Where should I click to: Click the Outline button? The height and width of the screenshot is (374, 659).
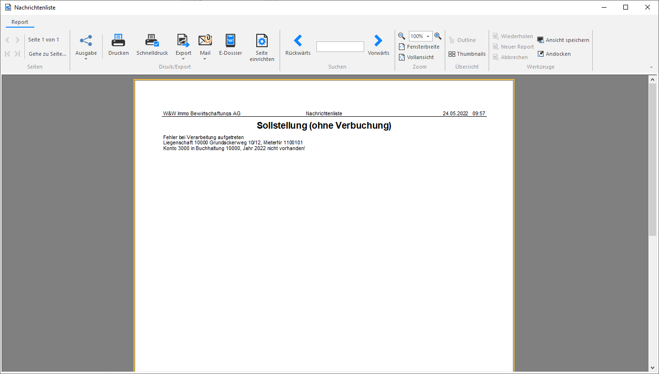tap(462, 40)
